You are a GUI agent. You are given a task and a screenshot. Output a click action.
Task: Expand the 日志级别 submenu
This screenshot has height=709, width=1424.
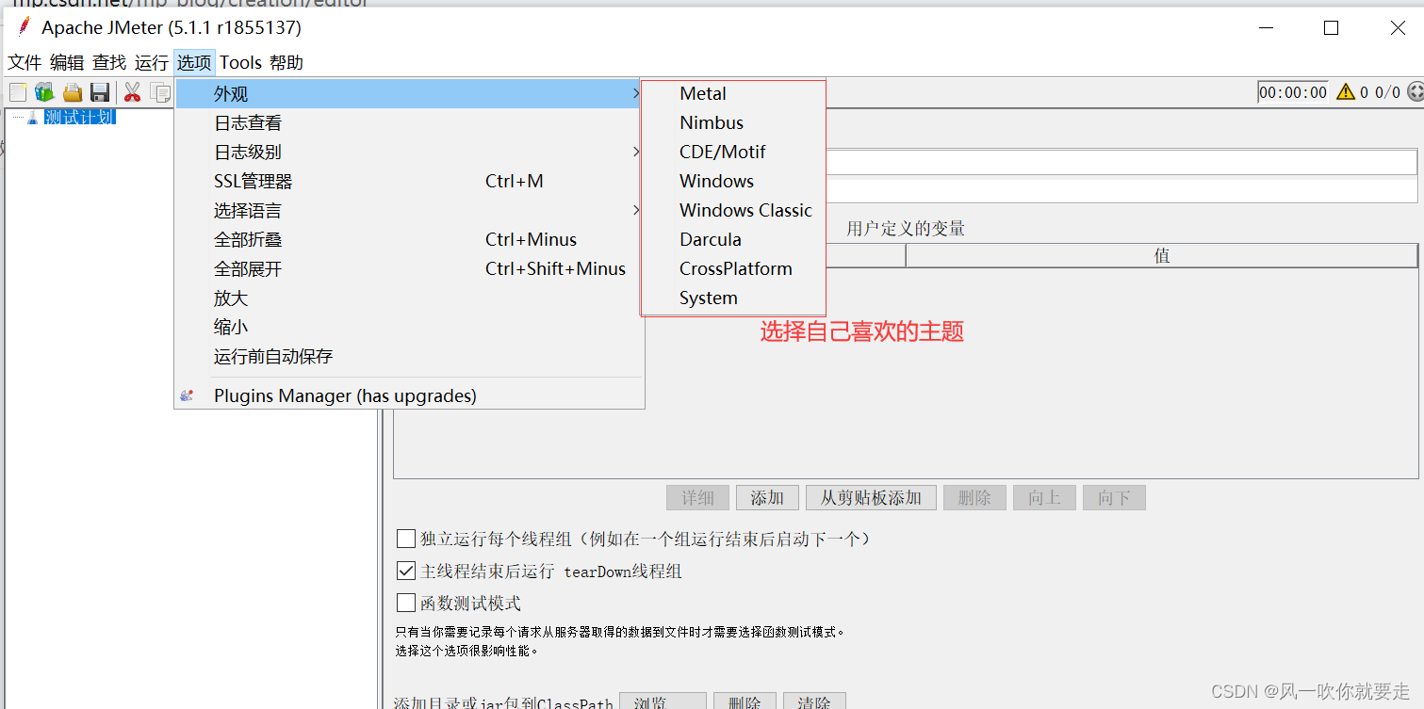(x=409, y=152)
